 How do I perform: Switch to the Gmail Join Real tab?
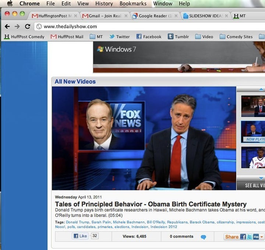(104, 16)
